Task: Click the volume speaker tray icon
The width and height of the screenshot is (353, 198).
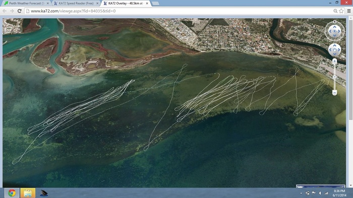Action: (x=320, y=193)
